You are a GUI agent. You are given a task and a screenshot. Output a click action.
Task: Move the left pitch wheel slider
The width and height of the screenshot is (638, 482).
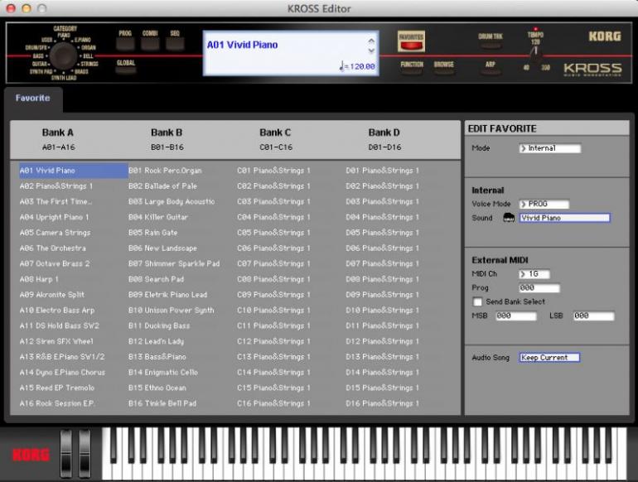click(66, 454)
